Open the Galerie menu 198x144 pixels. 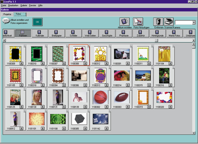point(23,5)
